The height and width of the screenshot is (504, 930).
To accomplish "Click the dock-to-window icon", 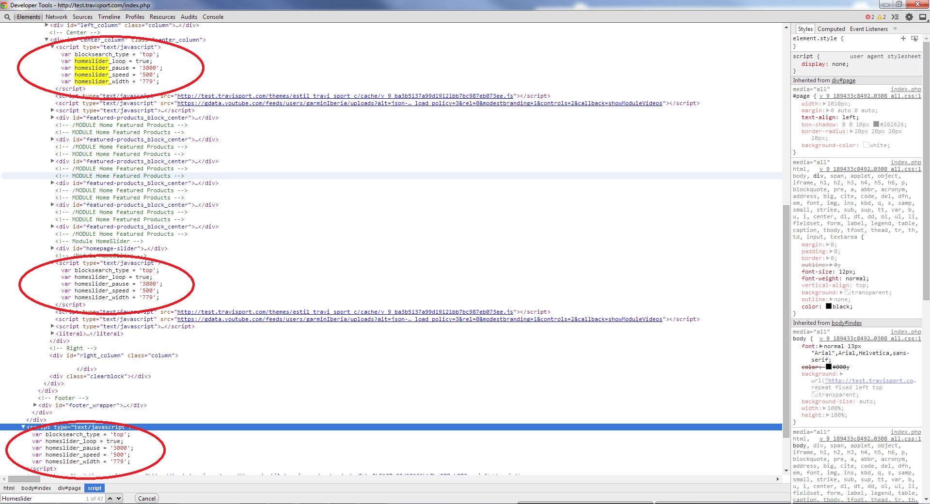I will [x=923, y=17].
